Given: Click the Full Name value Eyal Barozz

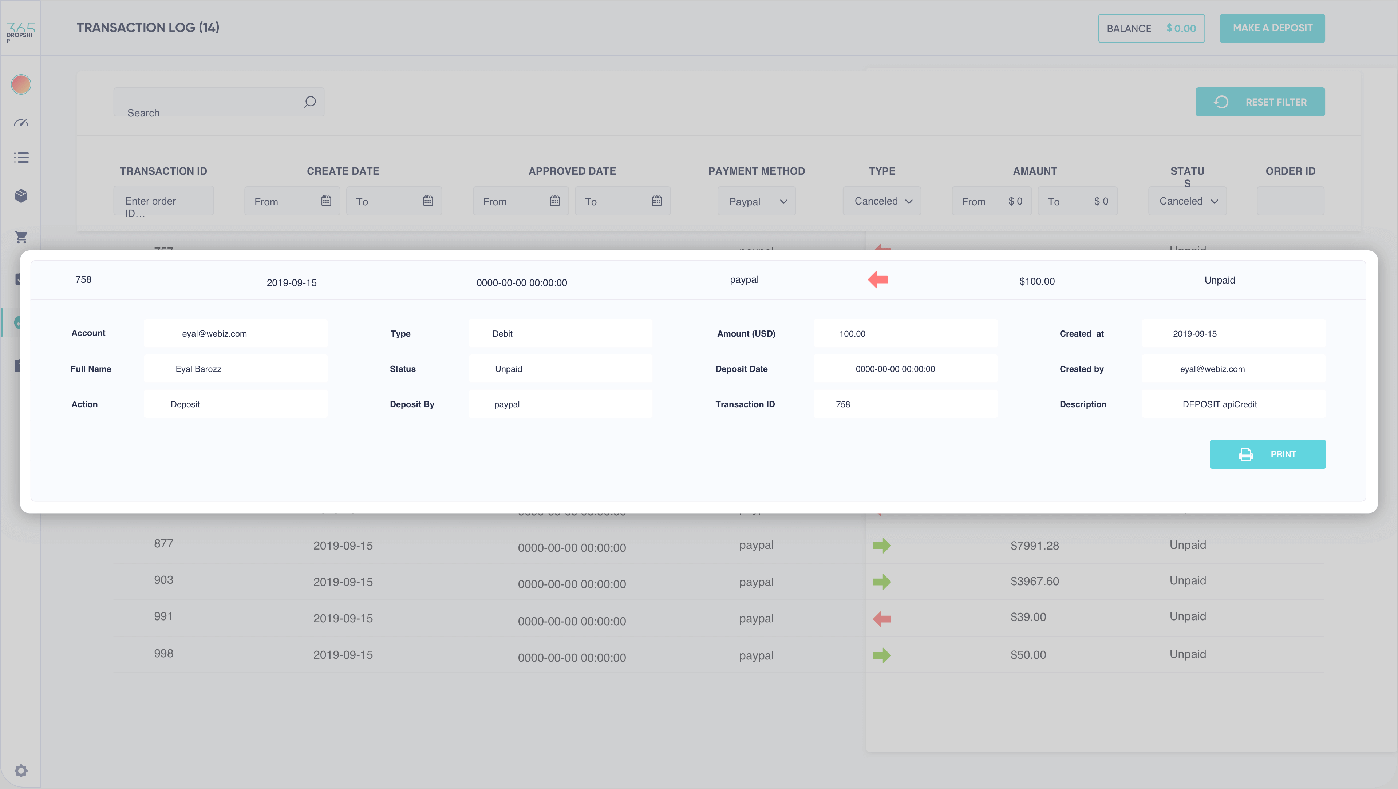Looking at the screenshot, I should point(198,369).
